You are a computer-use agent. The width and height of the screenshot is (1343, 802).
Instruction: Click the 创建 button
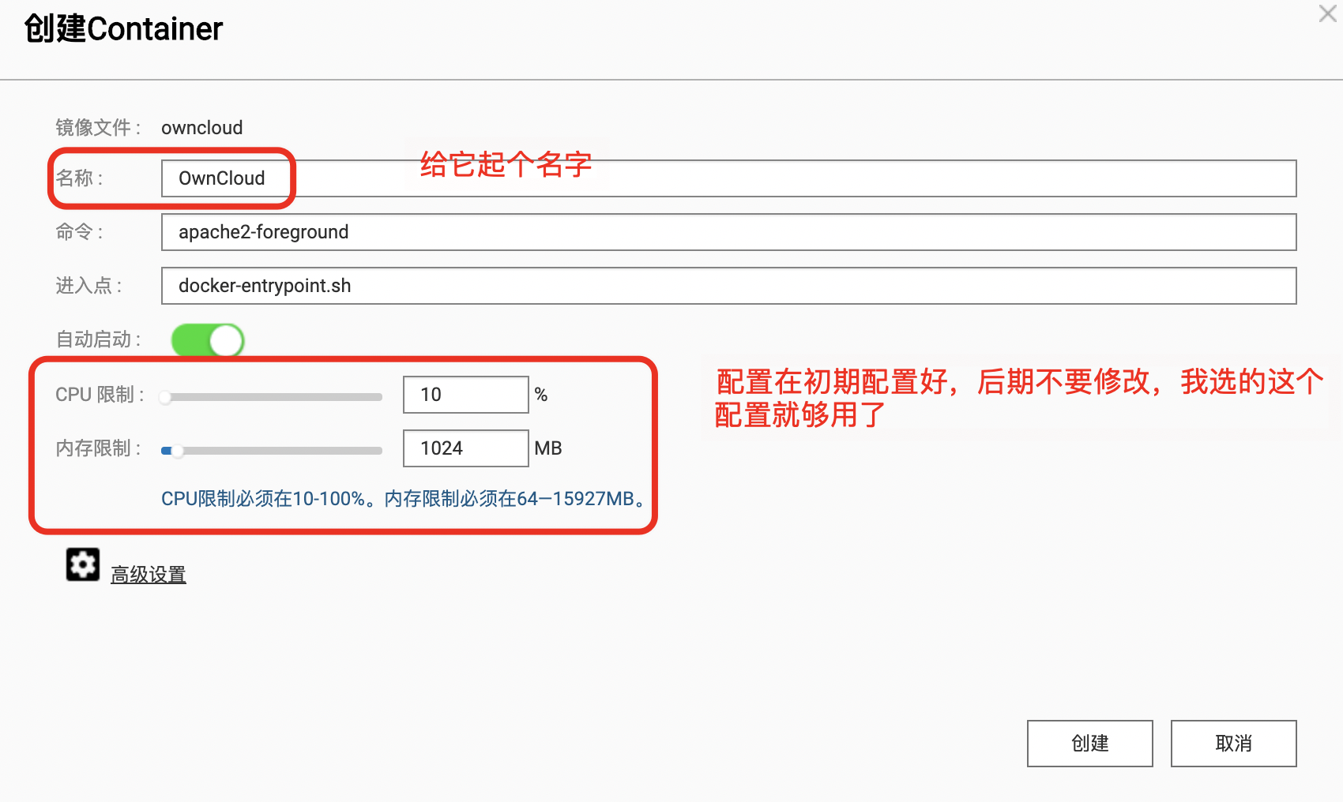click(x=1090, y=743)
